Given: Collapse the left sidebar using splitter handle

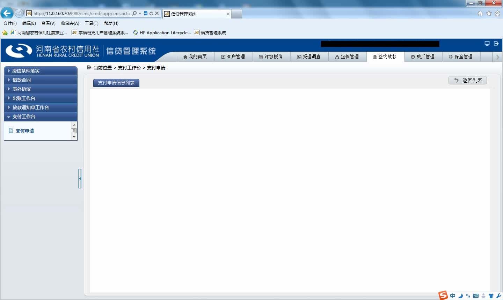Looking at the screenshot, I should [80, 179].
